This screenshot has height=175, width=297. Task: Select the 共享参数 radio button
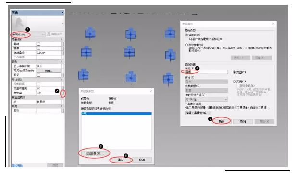point(186,45)
